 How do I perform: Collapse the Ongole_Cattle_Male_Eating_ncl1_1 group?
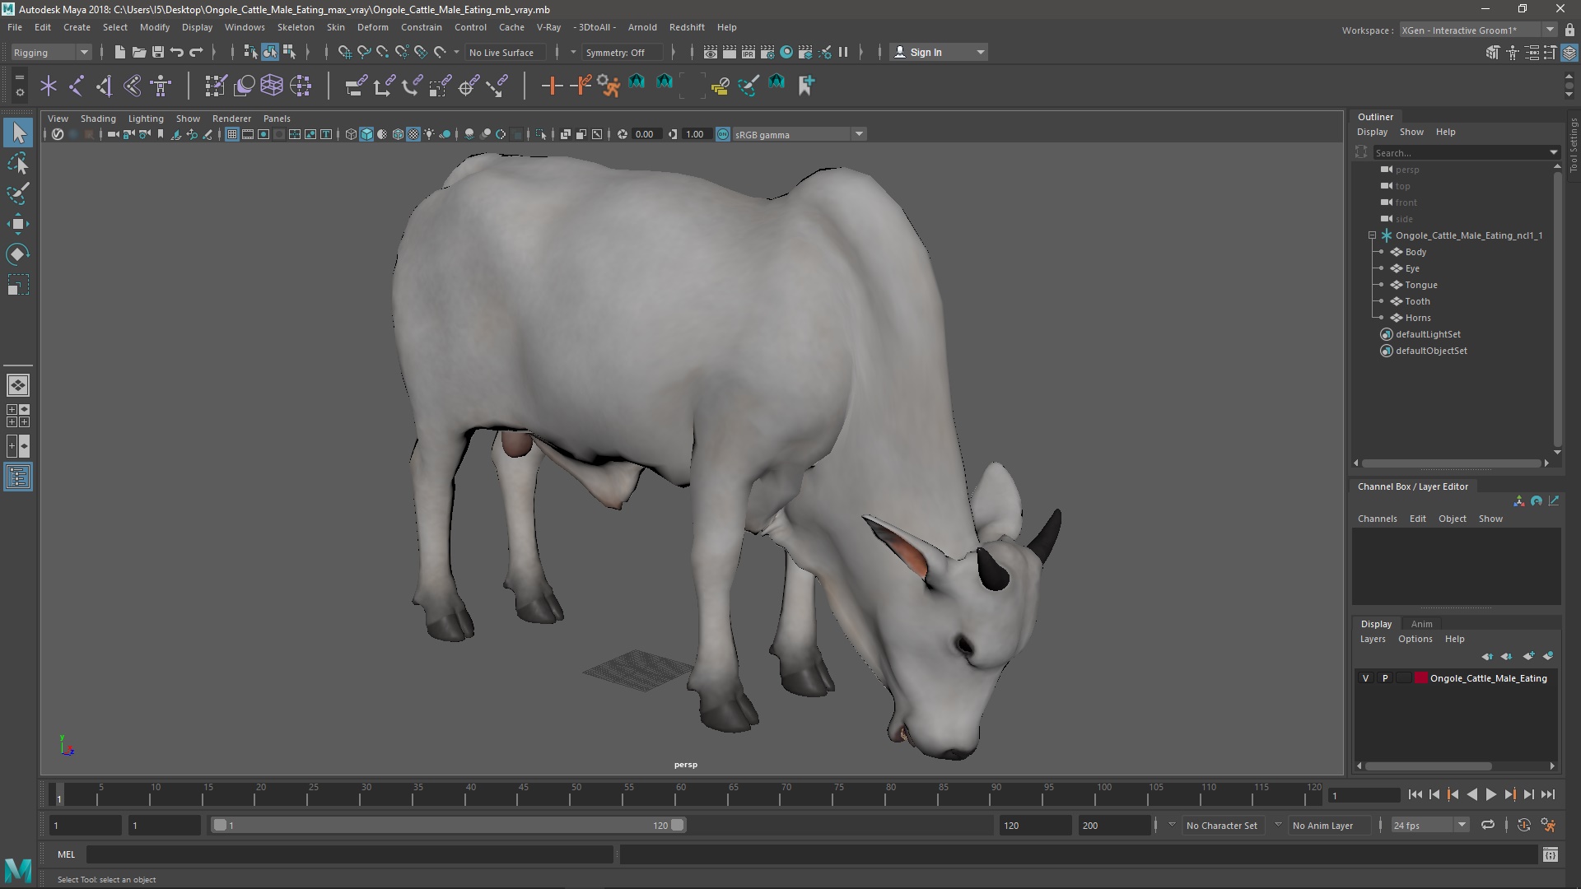click(x=1373, y=235)
